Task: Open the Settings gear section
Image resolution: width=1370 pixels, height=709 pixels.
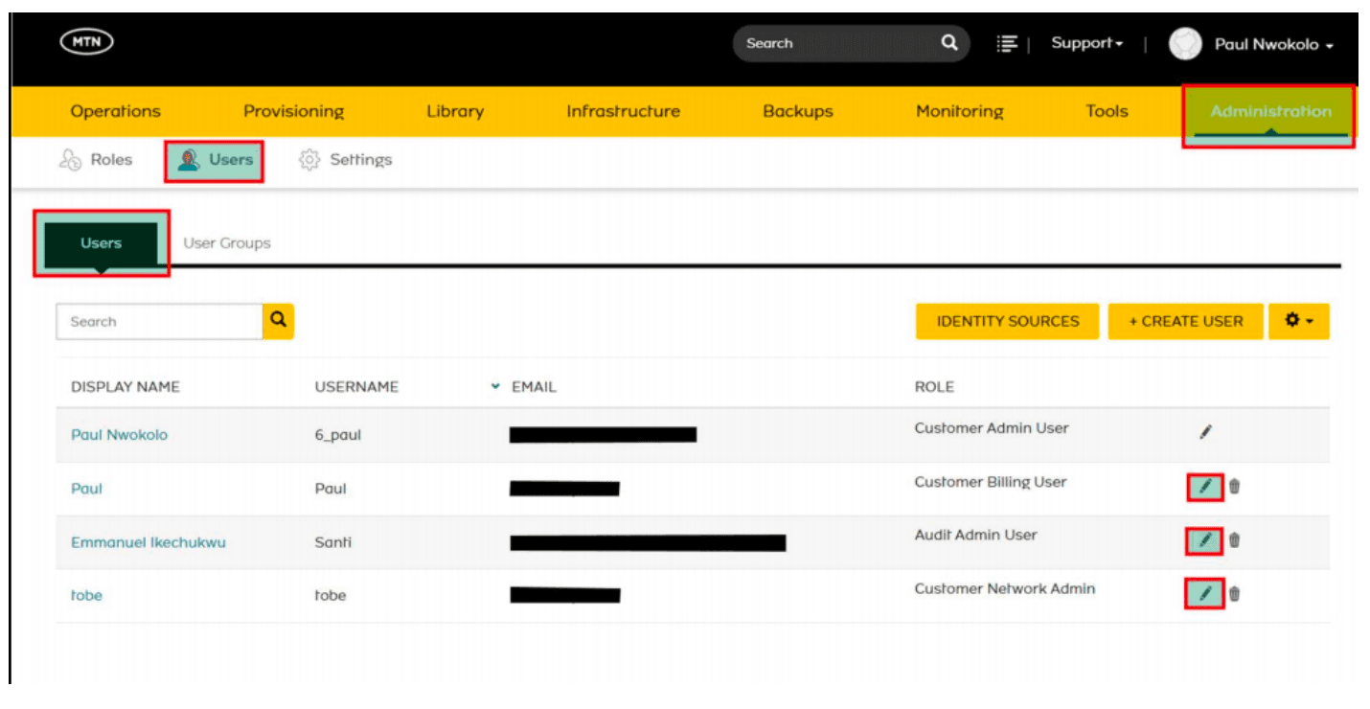Action: 345,160
